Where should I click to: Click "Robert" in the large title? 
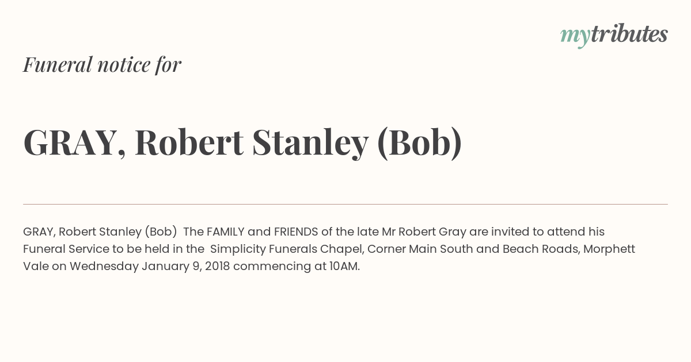point(189,143)
